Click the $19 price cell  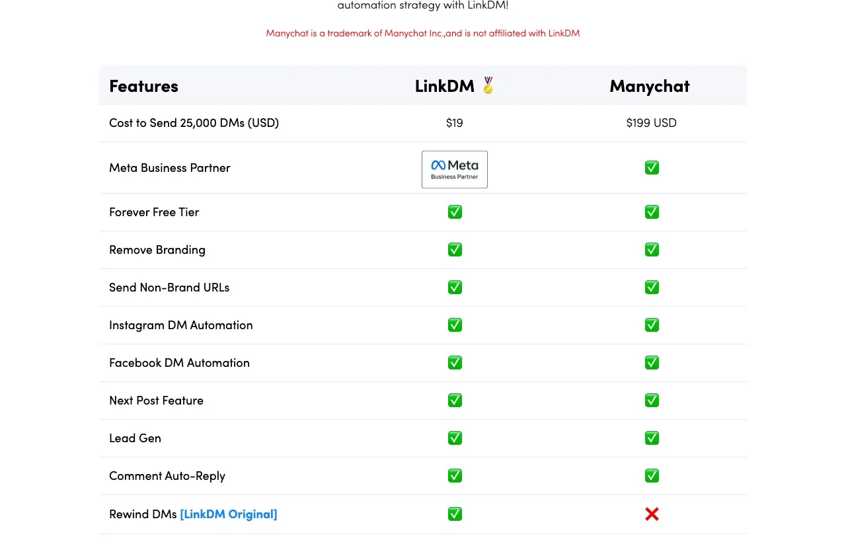(455, 123)
